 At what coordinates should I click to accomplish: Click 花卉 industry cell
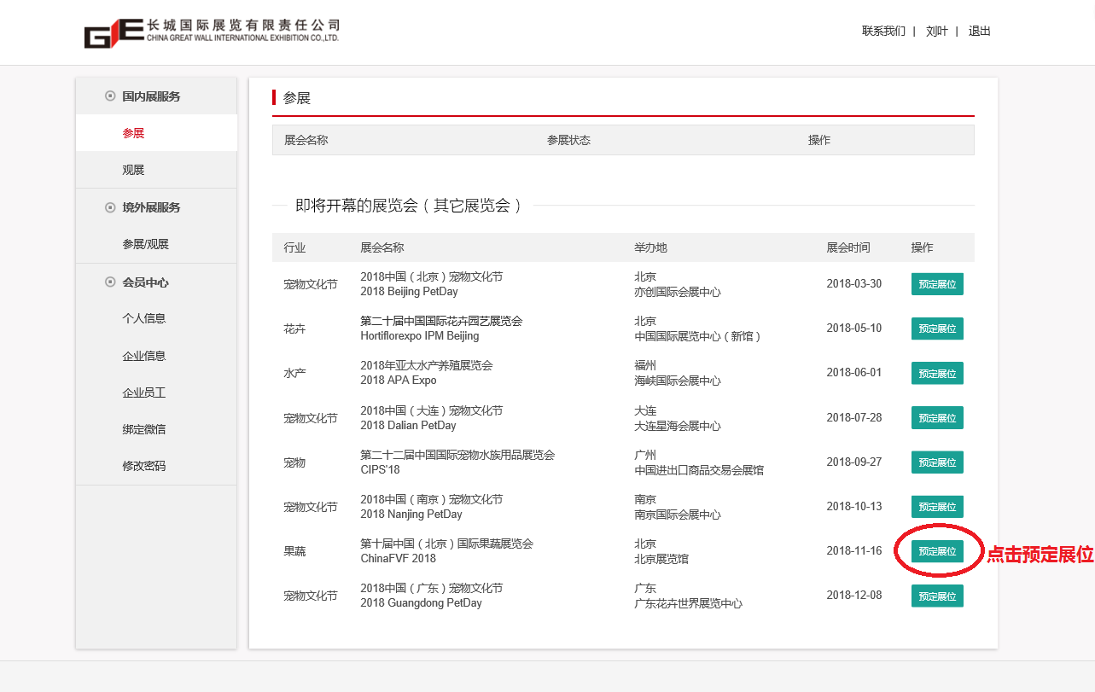click(x=294, y=329)
